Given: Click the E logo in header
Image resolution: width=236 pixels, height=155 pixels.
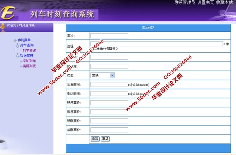Looking at the screenshot, I should point(8,13).
